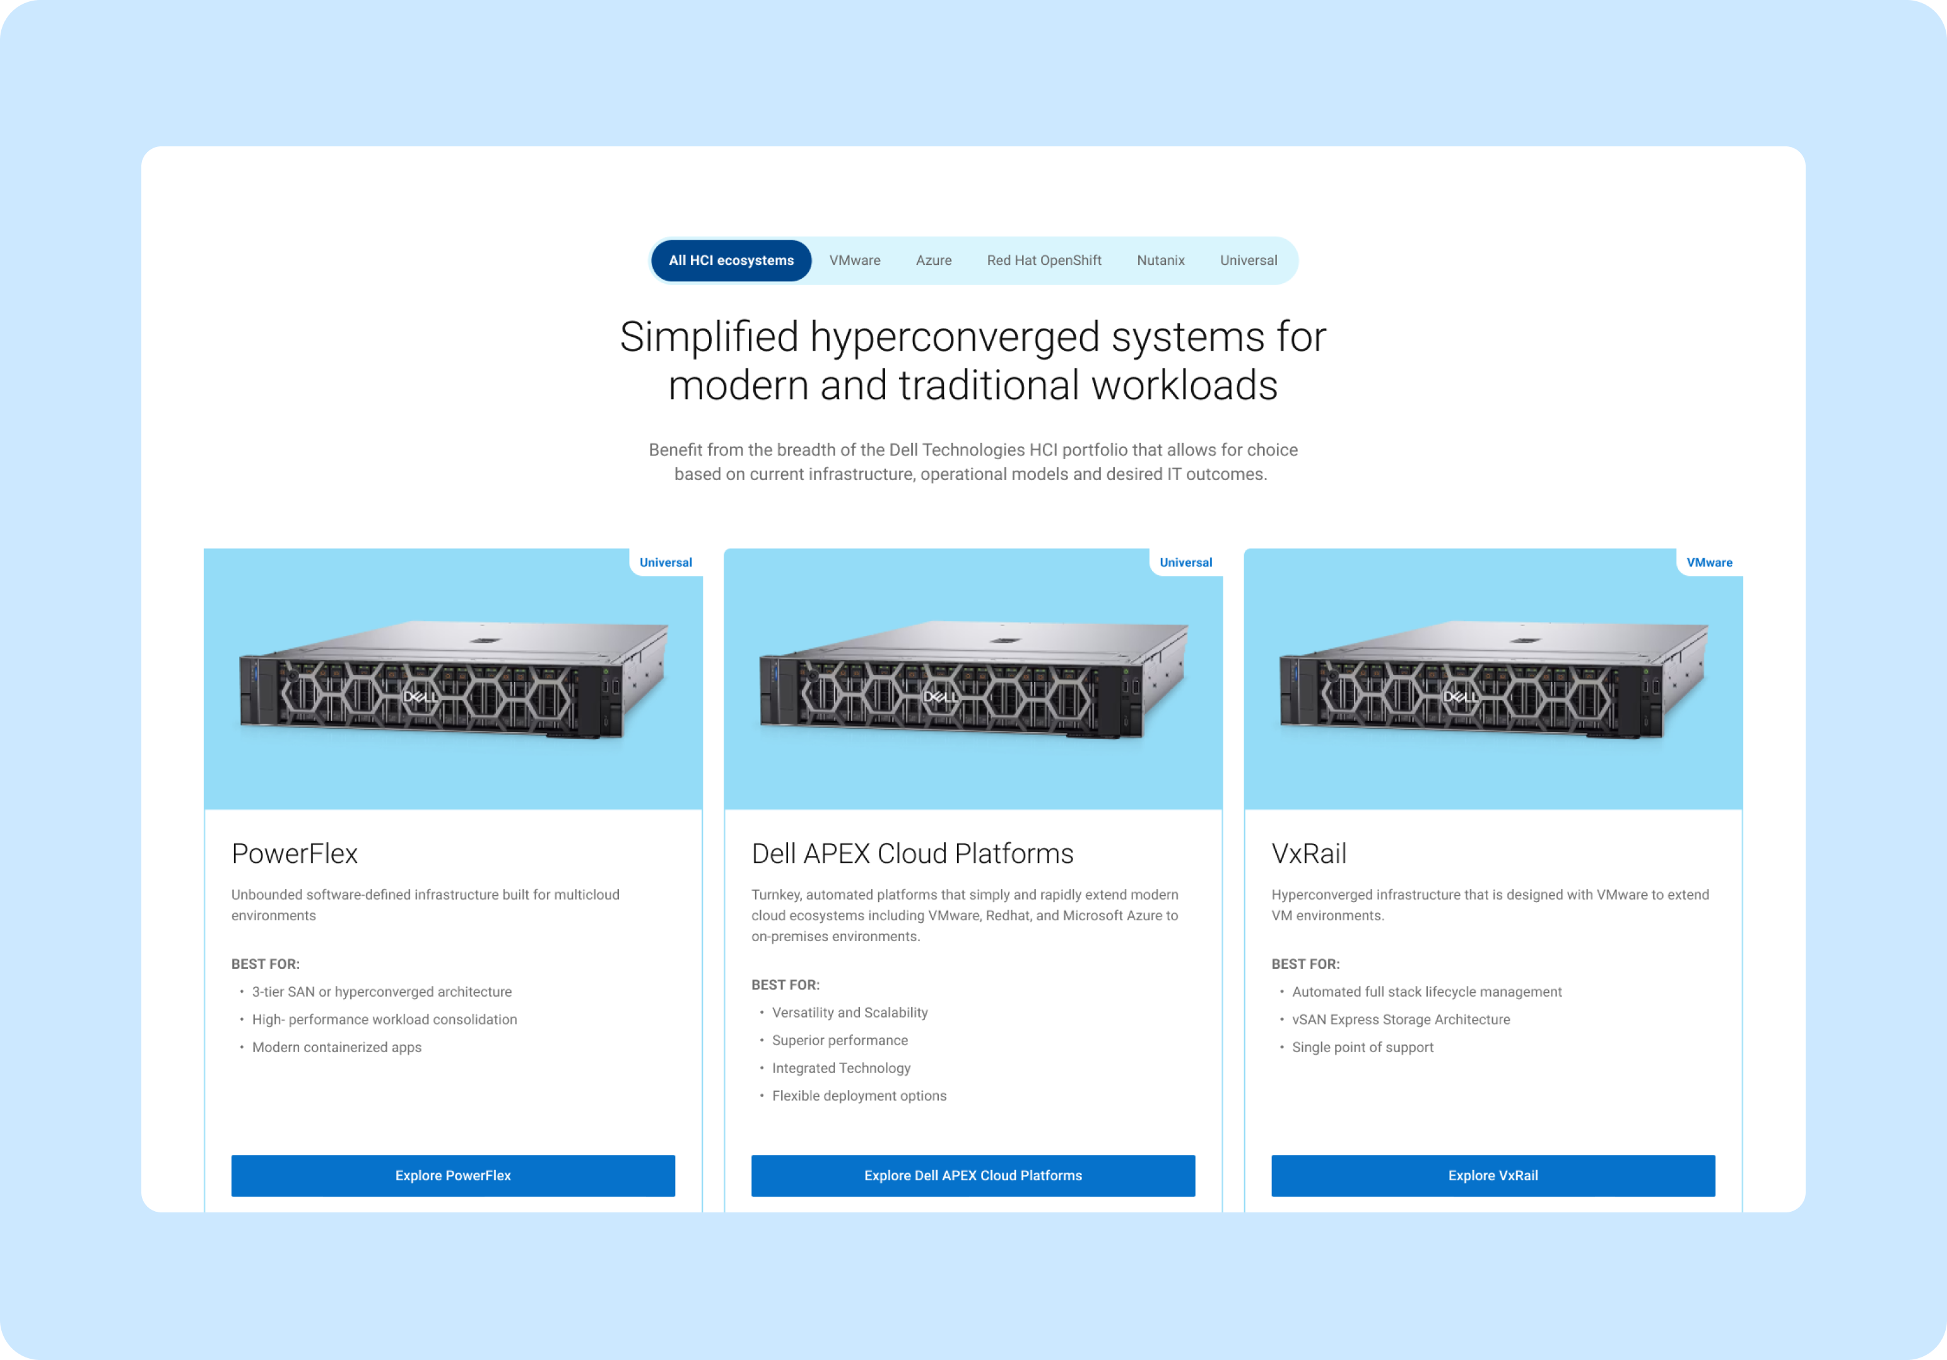Screen dimensions: 1947x1360
Task: Click BEST FOR label in Dell APEX card
Action: click(785, 985)
